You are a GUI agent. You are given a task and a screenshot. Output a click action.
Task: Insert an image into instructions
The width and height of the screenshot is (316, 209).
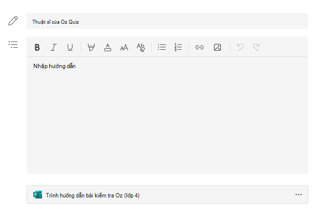click(x=217, y=47)
